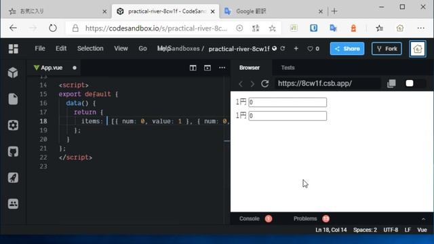Toggle the preview window icon in editor toolbar

[208, 68]
